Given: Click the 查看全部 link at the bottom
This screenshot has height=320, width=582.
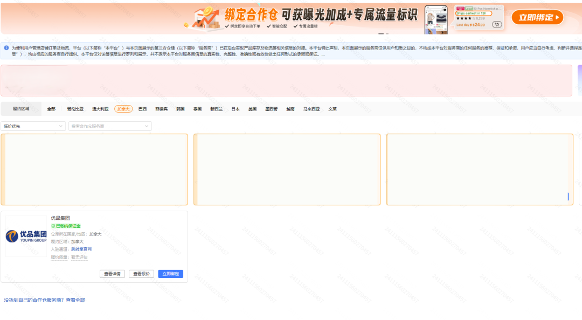Looking at the screenshot, I should point(75,300).
